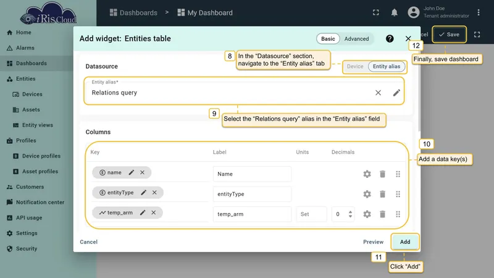Edit the entityType data key
Viewport: 494px width, 278px height.
(x=144, y=193)
